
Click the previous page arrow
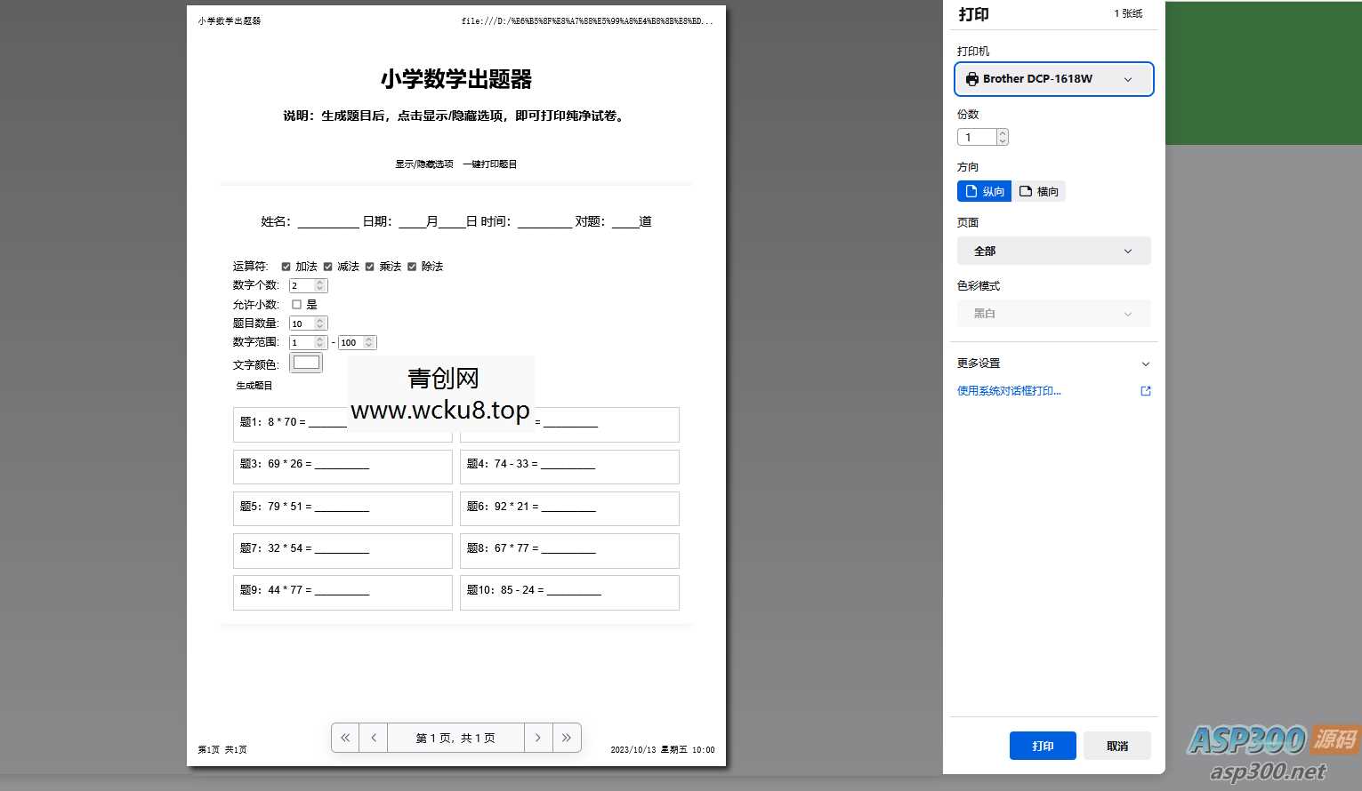coord(373,737)
